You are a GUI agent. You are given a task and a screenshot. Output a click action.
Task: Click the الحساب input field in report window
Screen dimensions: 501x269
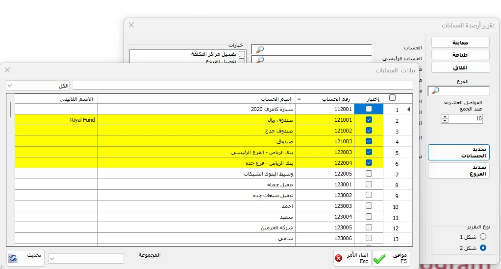coord(312,49)
